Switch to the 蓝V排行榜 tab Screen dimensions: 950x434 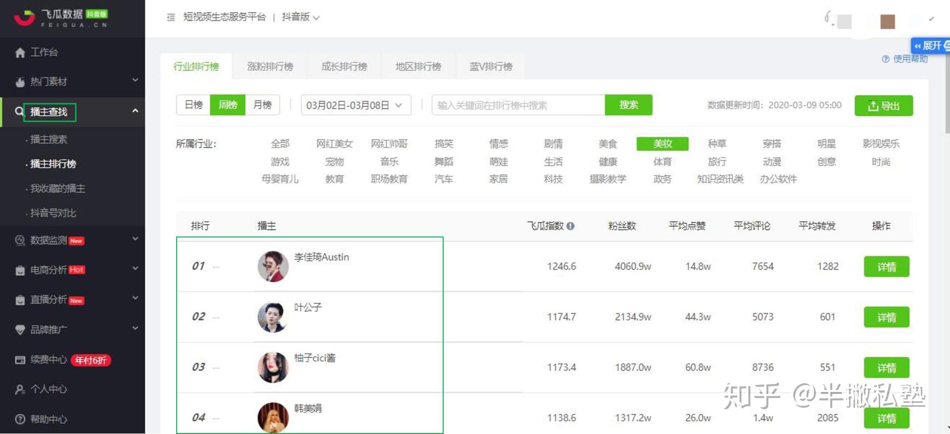point(491,66)
